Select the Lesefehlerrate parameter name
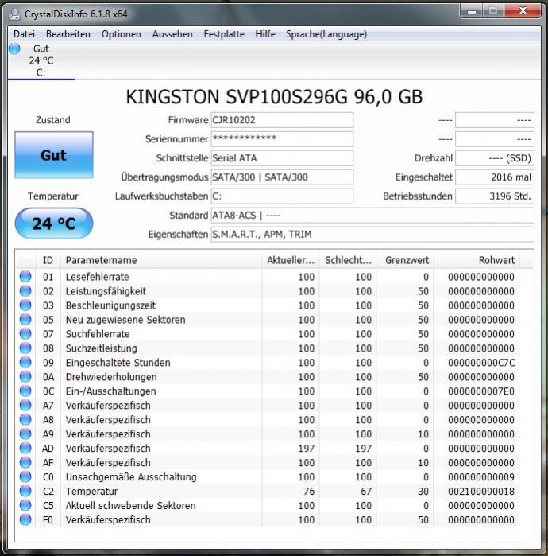The image size is (548, 556). 98,277
